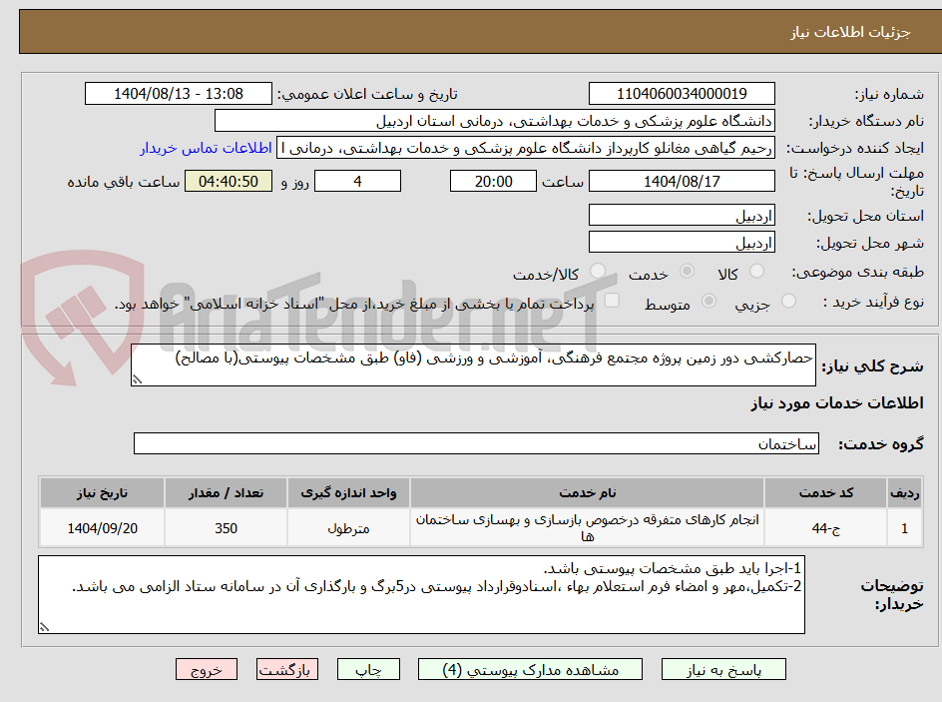This screenshot has height=702, width=942.
Task: Click the شماره نیاز number field
Action: point(682,93)
